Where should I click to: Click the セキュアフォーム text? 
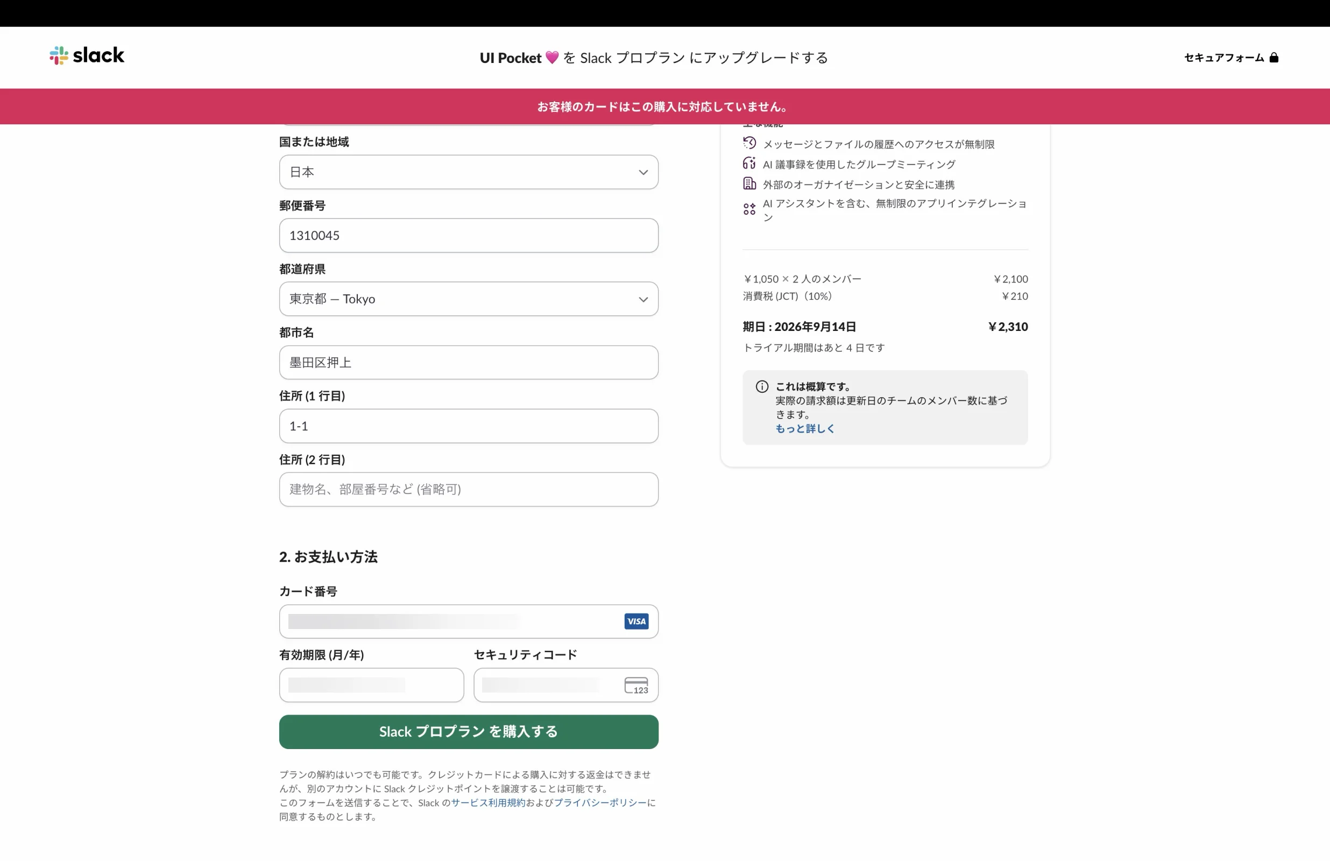click(x=1224, y=58)
